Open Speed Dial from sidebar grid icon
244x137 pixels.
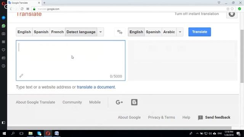(x=3, y=42)
